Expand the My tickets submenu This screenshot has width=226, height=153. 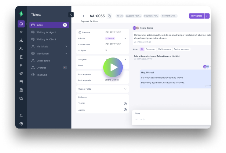66,47
